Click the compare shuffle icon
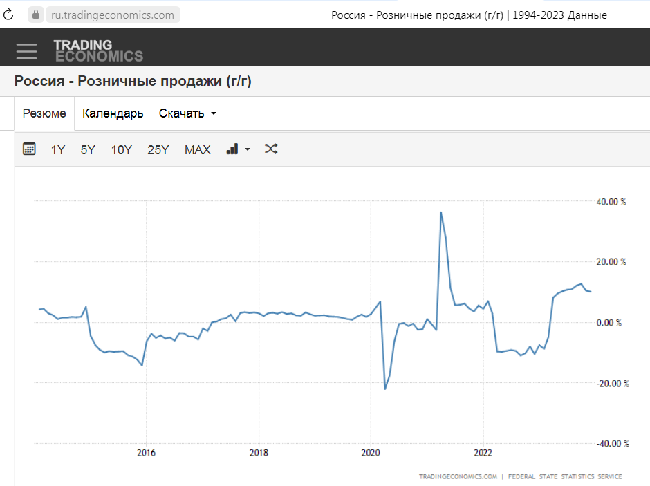The image size is (650, 486). [x=271, y=149]
